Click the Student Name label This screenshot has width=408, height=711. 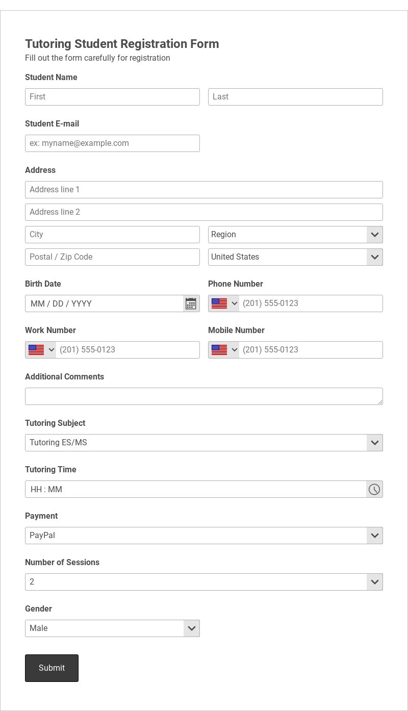coord(51,78)
